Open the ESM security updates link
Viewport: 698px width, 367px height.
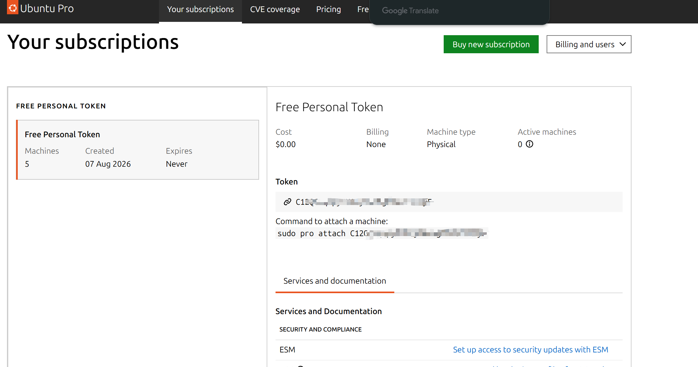(530, 350)
